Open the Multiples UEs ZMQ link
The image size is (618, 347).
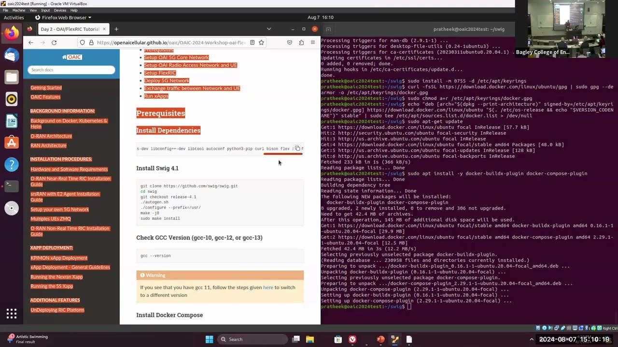click(51, 219)
